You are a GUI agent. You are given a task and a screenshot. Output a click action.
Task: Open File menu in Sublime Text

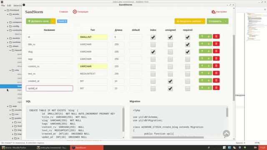(3, 5)
